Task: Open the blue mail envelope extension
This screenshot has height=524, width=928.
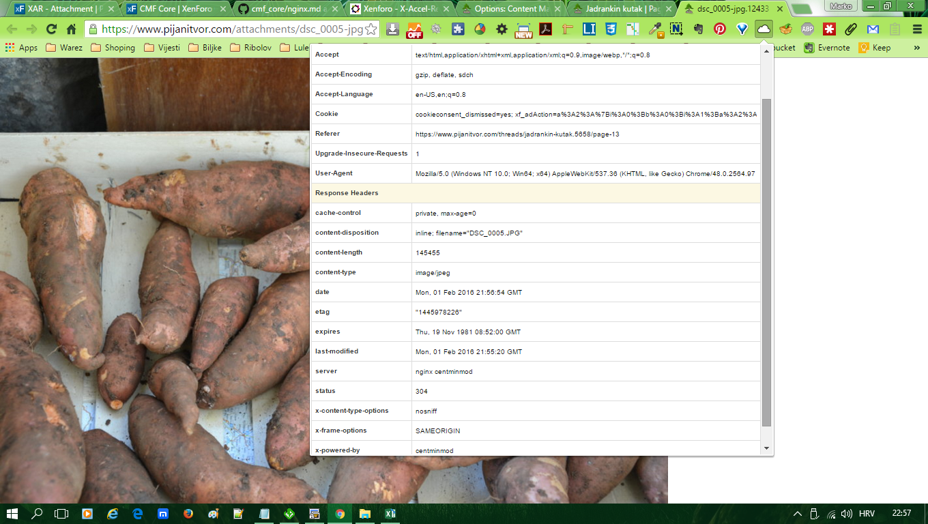Action: pos(873,29)
